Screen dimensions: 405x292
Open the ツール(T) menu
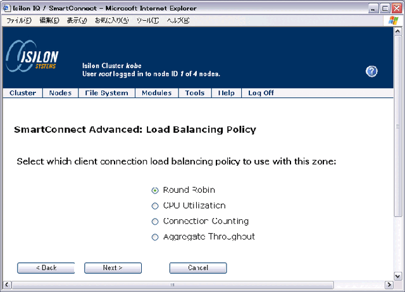point(147,20)
